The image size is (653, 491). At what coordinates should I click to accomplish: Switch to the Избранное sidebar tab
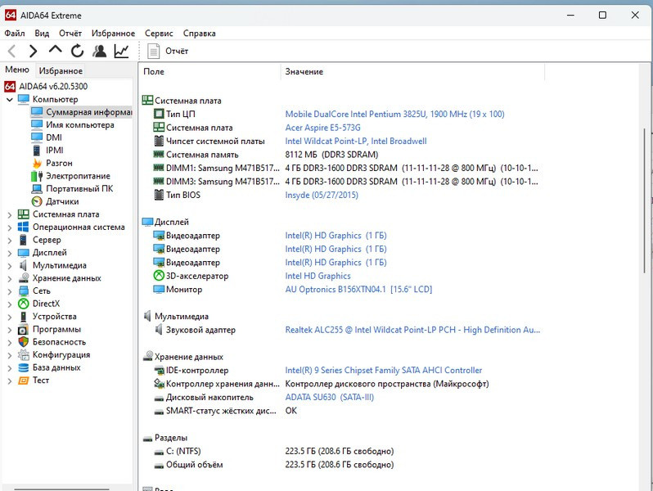pos(61,71)
